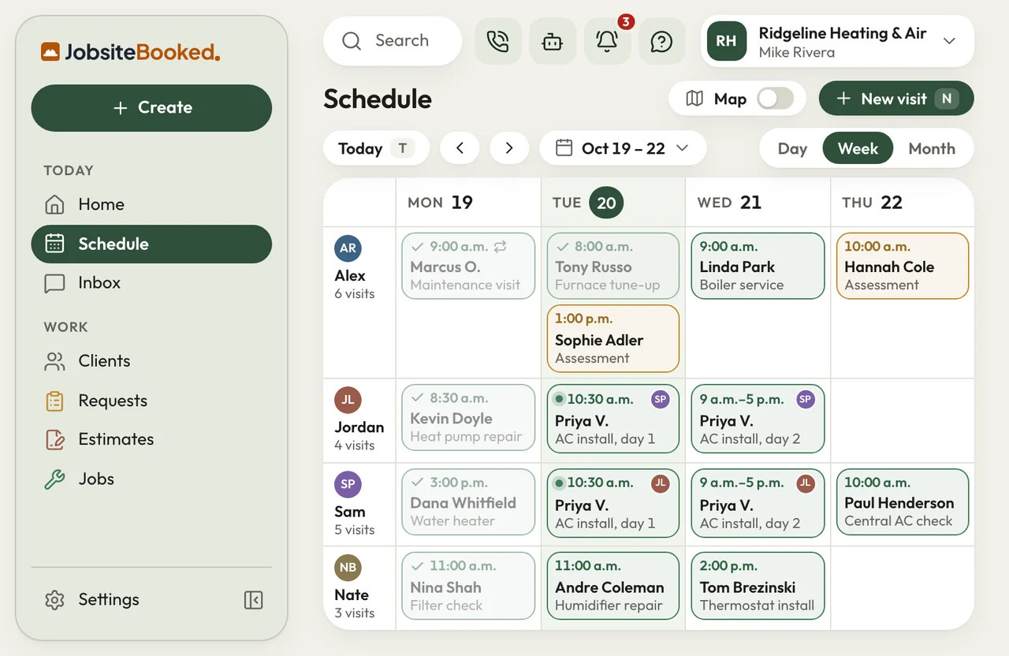Open the assistant robot icon
The height and width of the screenshot is (656, 1009).
click(x=553, y=41)
